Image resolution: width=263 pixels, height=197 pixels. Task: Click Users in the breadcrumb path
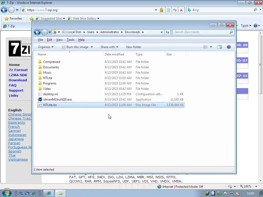point(91,32)
